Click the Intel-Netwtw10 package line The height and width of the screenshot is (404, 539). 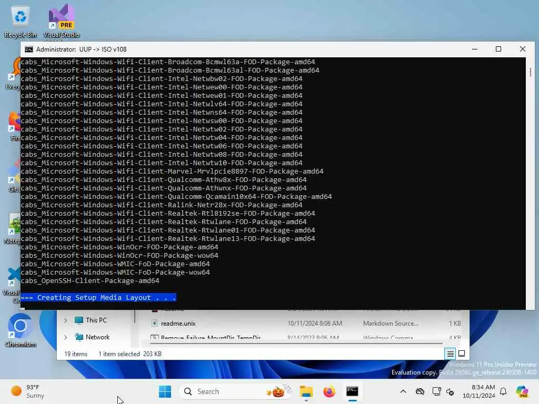(x=162, y=163)
